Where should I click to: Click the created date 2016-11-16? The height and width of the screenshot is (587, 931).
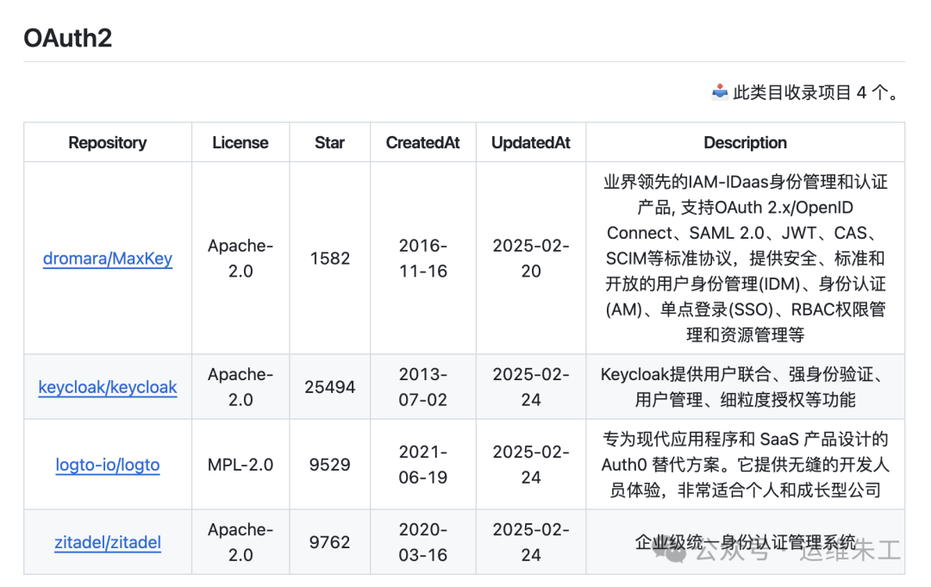tap(422, 259)
